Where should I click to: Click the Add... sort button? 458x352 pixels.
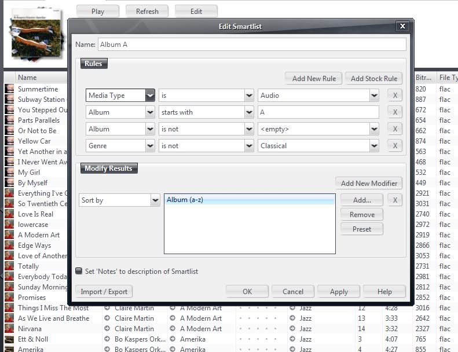[x=362, y=200]
